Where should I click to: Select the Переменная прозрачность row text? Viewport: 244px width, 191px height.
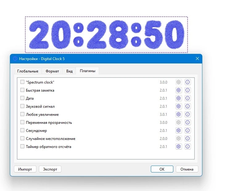[49, 123]
